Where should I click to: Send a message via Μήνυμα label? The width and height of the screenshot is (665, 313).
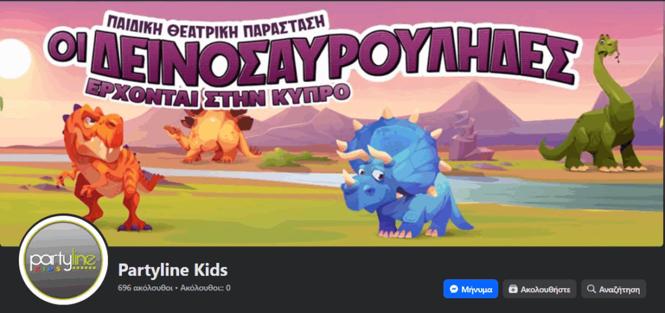(477, 290)
